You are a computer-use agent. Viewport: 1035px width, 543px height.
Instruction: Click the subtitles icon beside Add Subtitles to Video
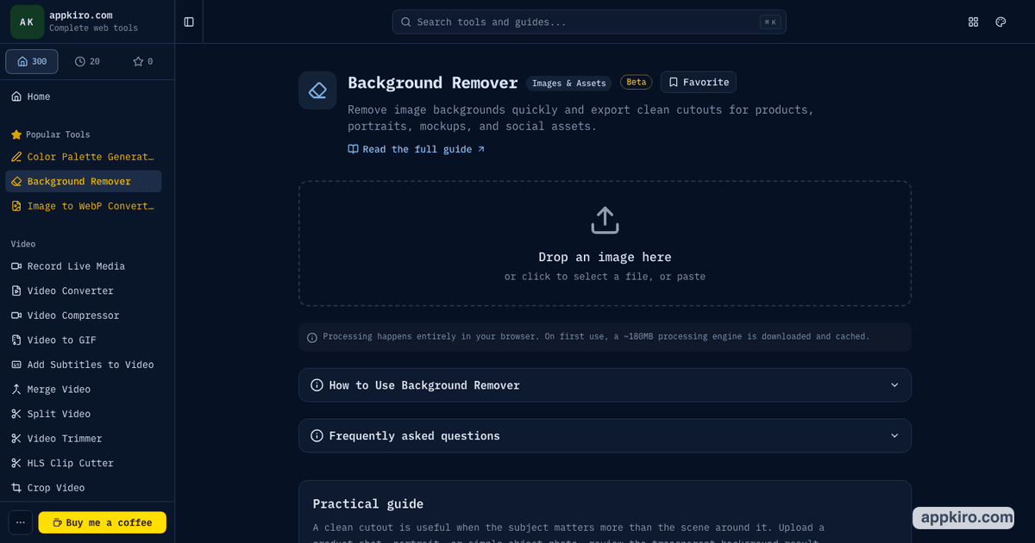(16, 365)
